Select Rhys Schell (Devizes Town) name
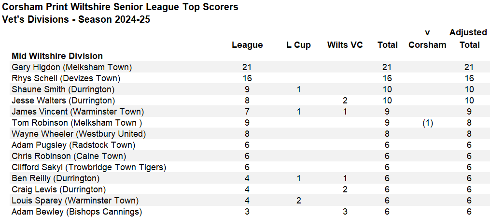The height and width of the screenshot is (217, 490). pos(66,78)
